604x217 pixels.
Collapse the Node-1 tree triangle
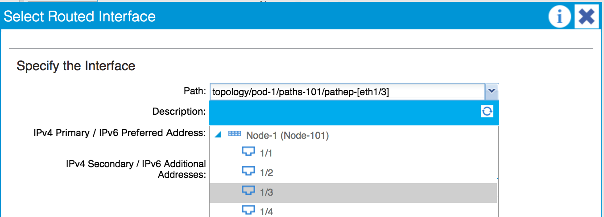[x=218, y=135]
